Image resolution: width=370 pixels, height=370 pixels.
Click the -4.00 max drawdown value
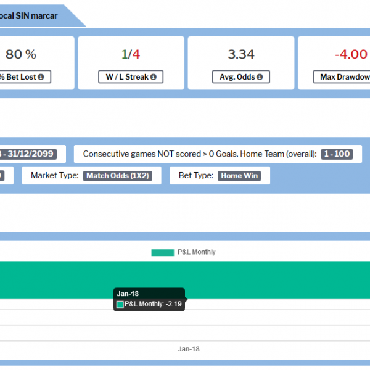[351, 54]
